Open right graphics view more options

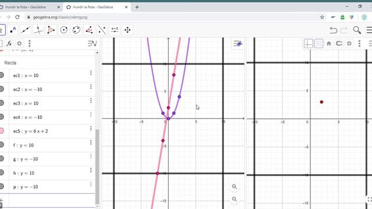point(359,44)
